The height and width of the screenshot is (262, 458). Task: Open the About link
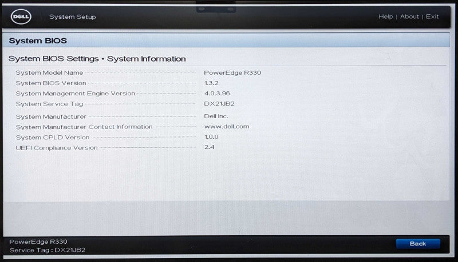point(409,17)
